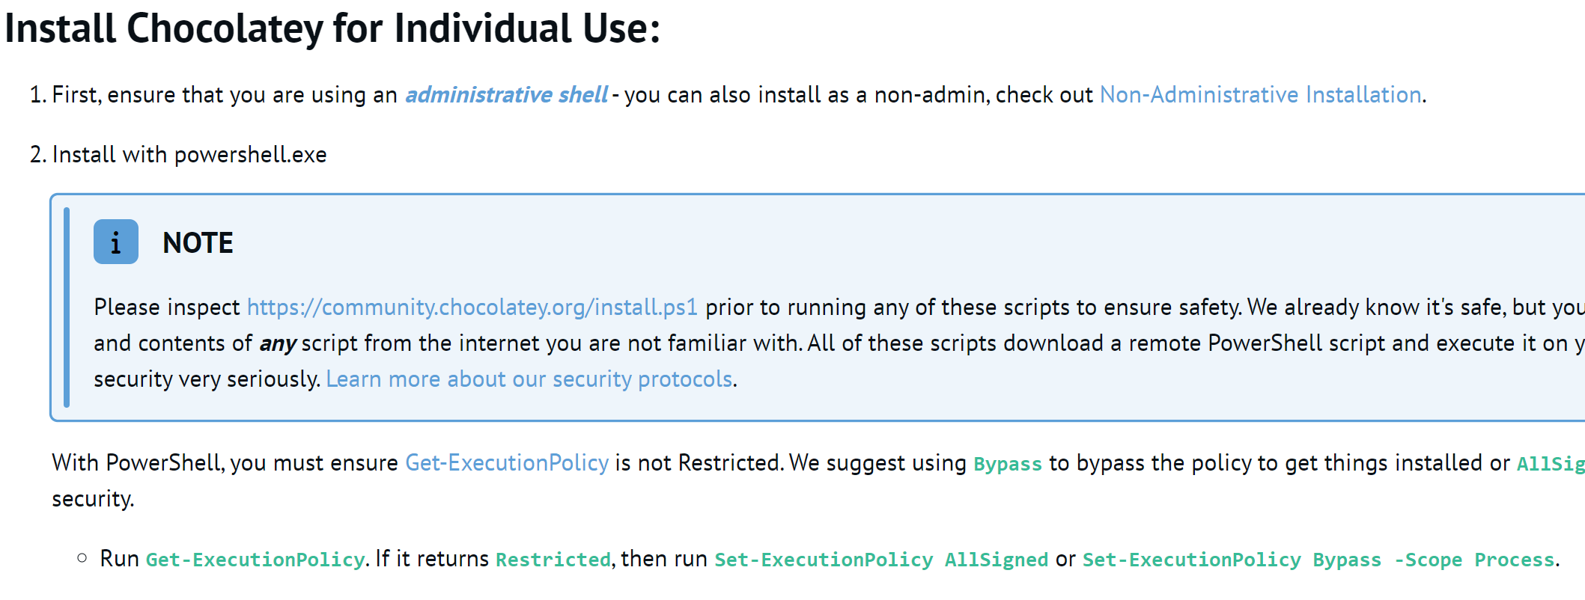Click the Install Chocolatey for Individual Use heading

(x=332, y=29)
